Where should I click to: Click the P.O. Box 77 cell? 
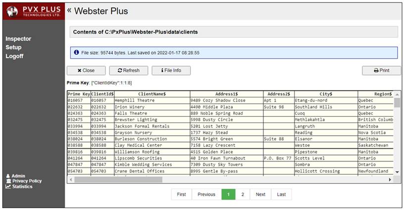point(279,158)
